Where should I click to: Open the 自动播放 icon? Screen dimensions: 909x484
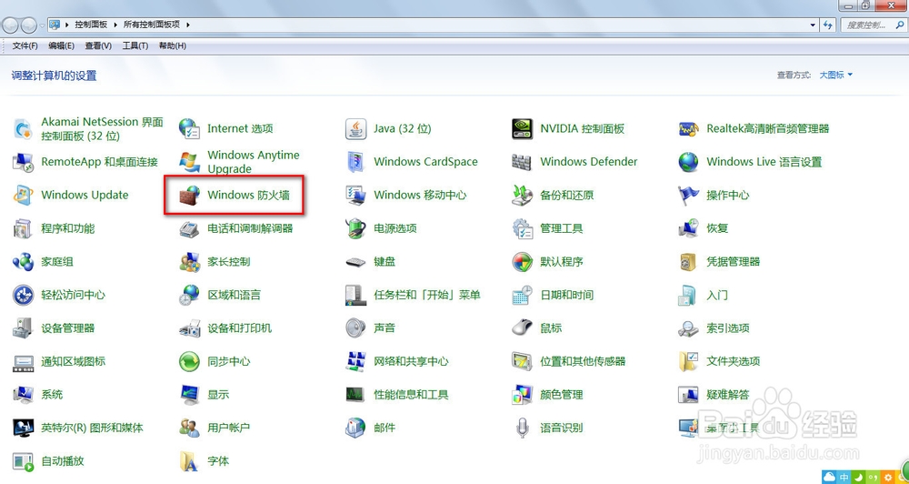click(x=24, y=461)
